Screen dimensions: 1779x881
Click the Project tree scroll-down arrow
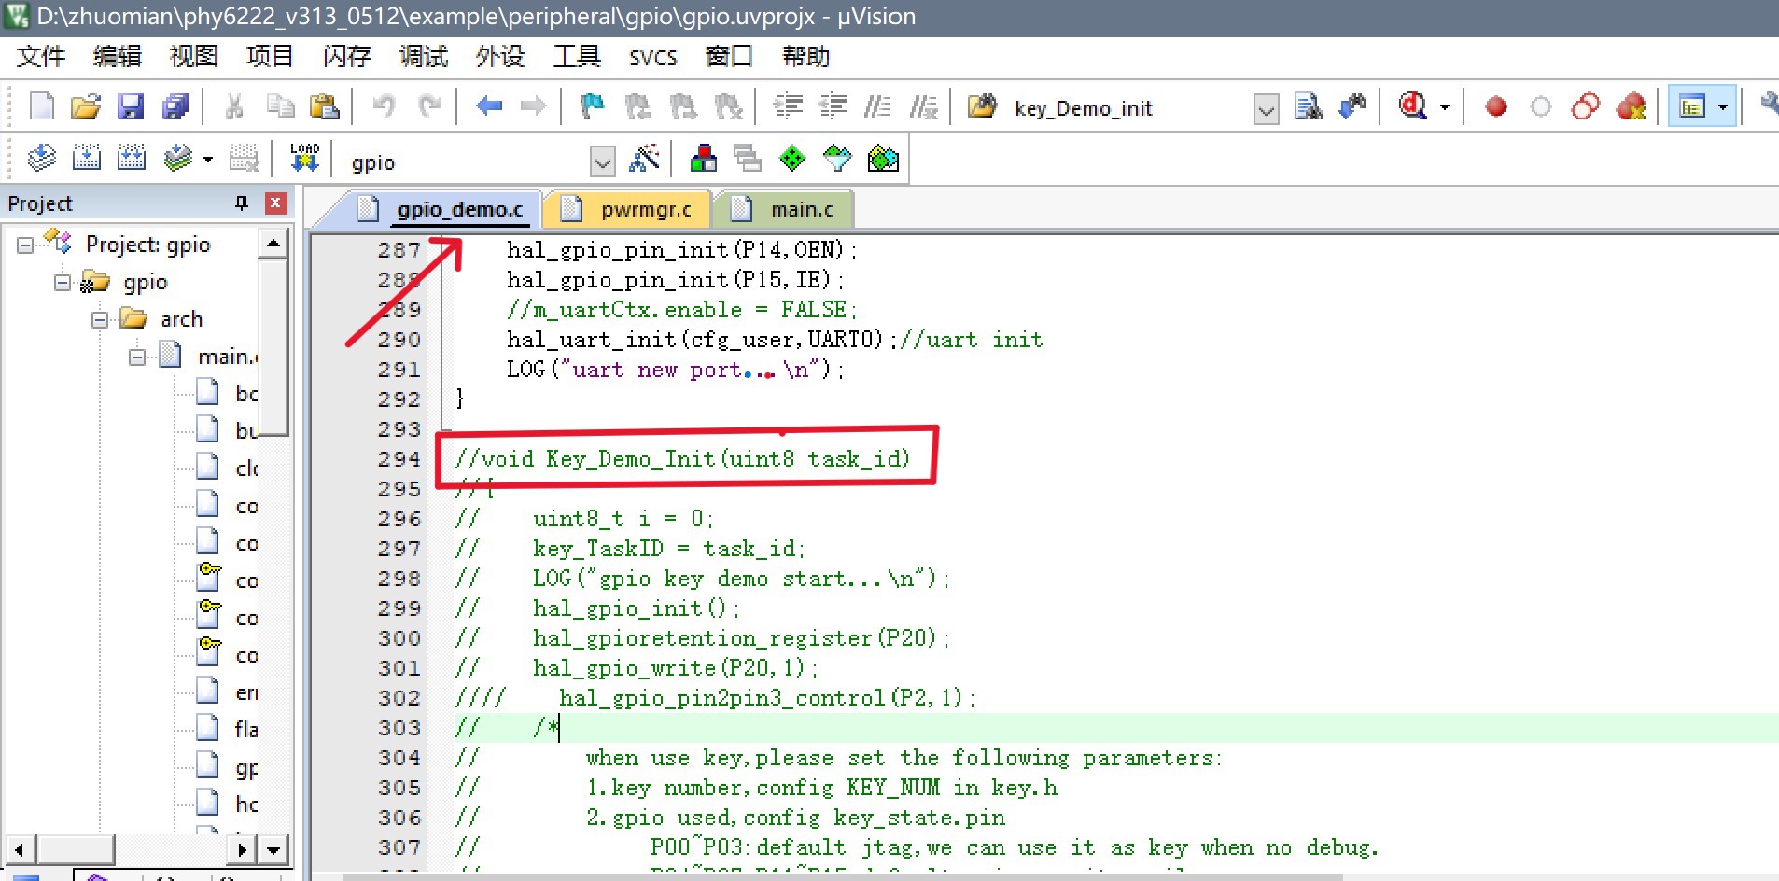coord(273,849)
